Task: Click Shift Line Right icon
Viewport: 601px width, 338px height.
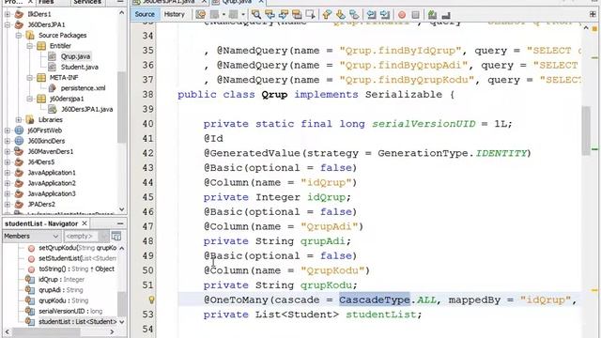Action: tap(385, 15)
